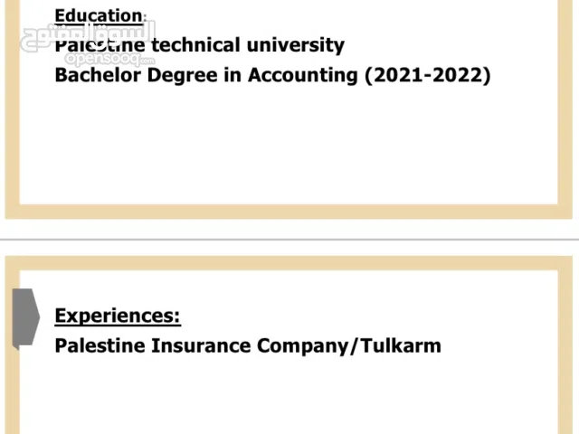Click the gray arrow marker beside Experiences
This screenshot has height=434, width=579.
(x=25, y=317)
